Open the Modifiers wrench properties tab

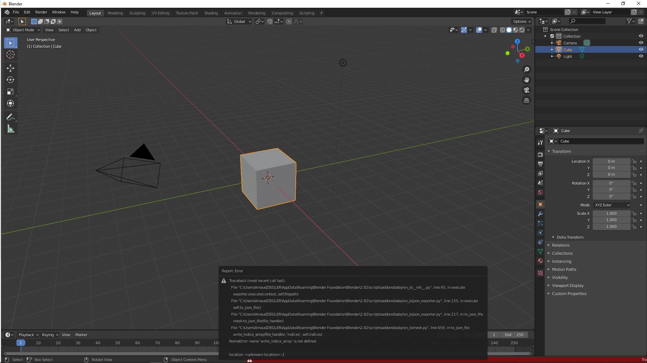(540, 214)
